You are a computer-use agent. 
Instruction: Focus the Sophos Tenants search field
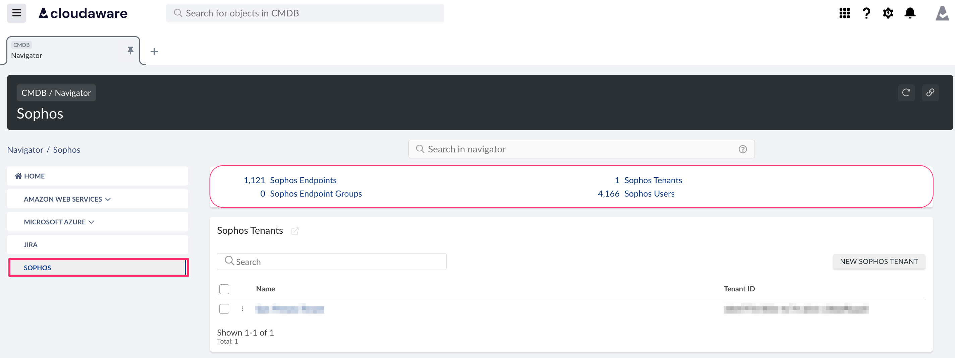pos(331,262)
